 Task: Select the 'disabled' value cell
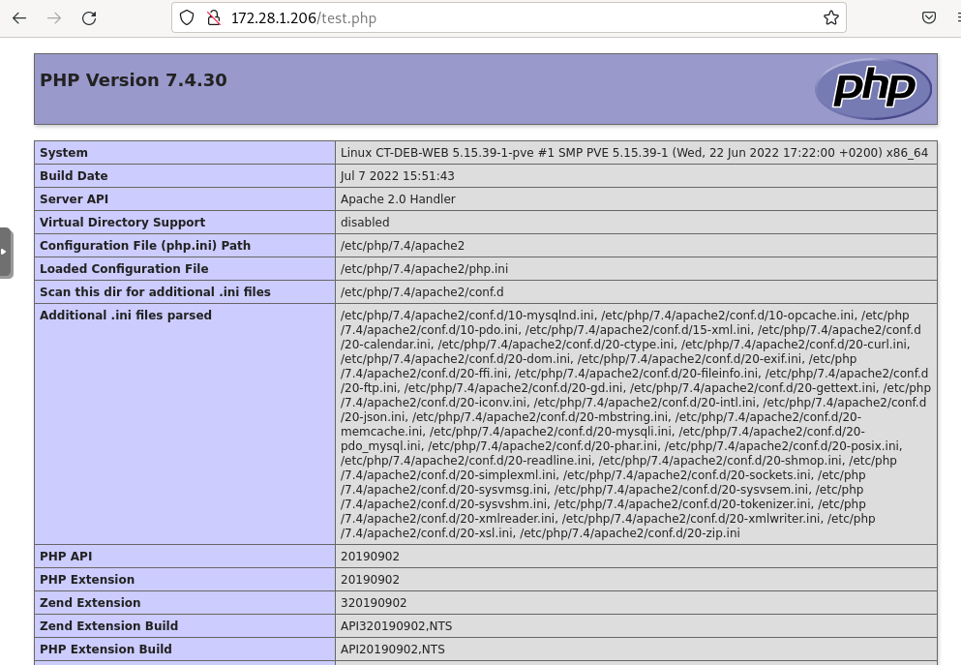pyautogui.click(x=636, y=223)
